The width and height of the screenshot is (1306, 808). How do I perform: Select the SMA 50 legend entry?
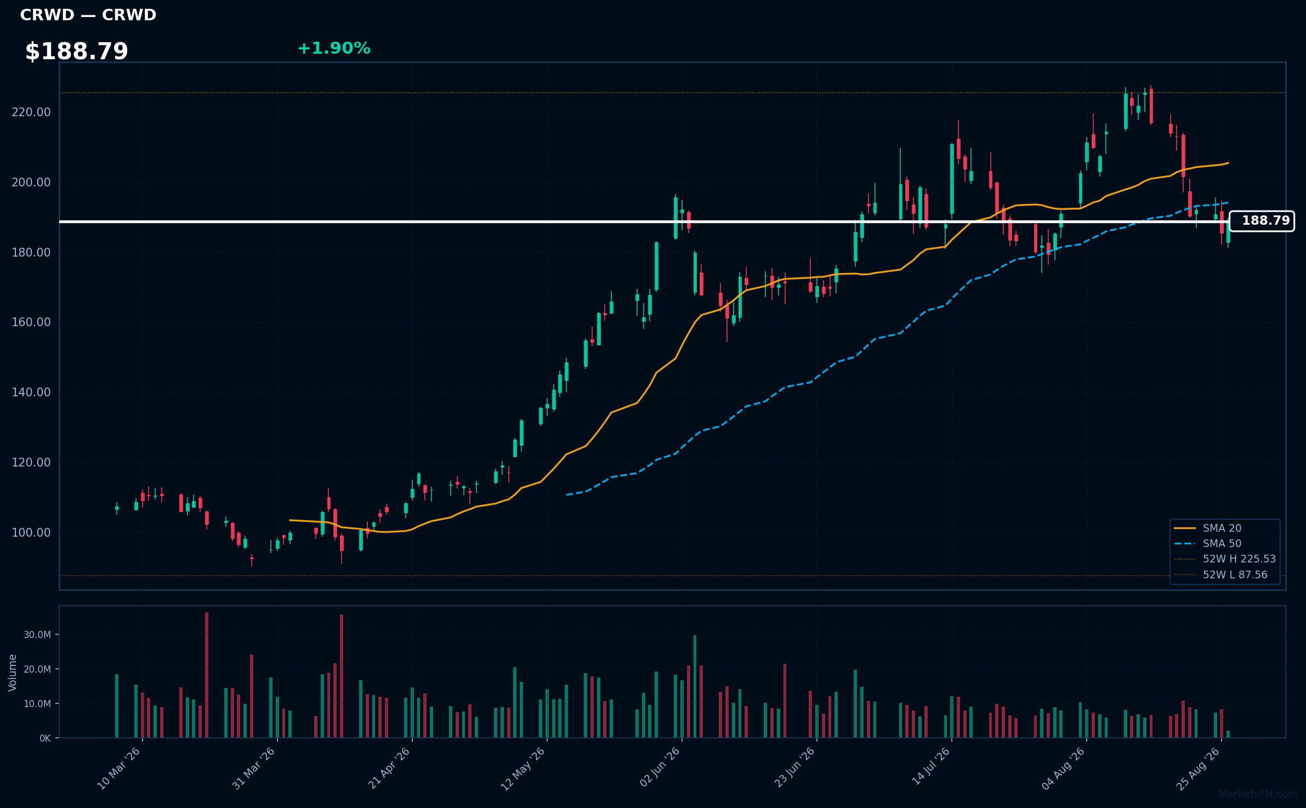click(x=1222, y=543)
